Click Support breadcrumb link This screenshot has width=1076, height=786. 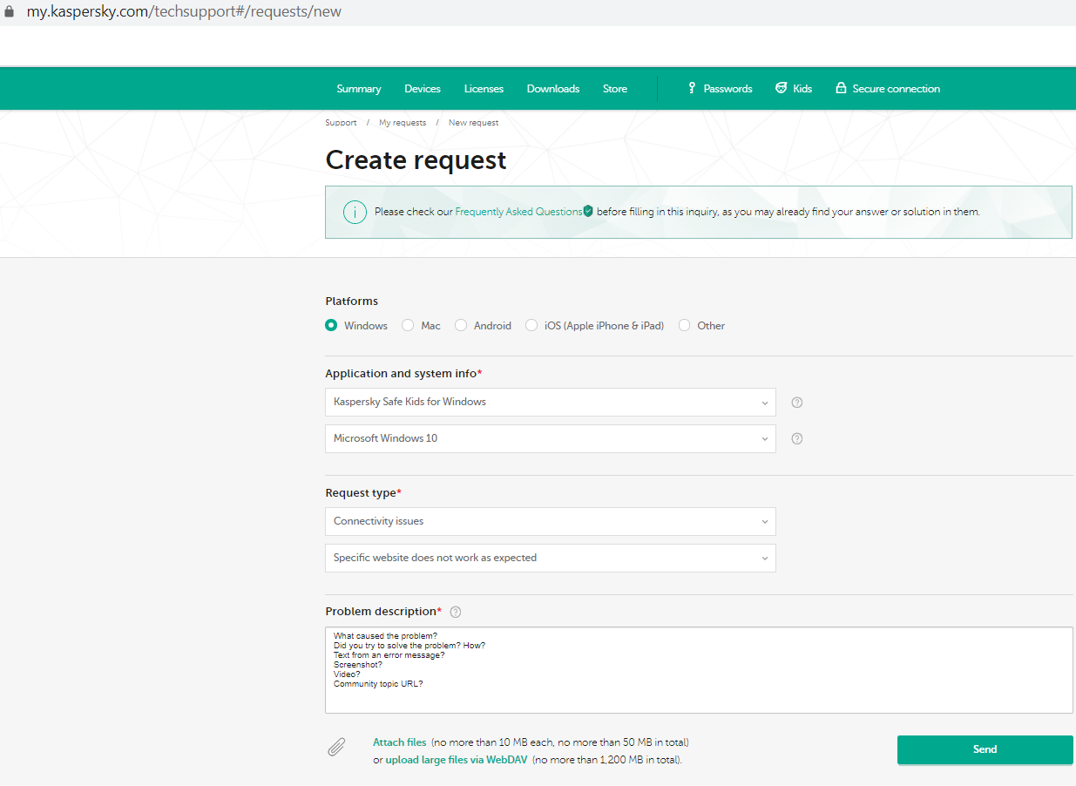[341, 123]
